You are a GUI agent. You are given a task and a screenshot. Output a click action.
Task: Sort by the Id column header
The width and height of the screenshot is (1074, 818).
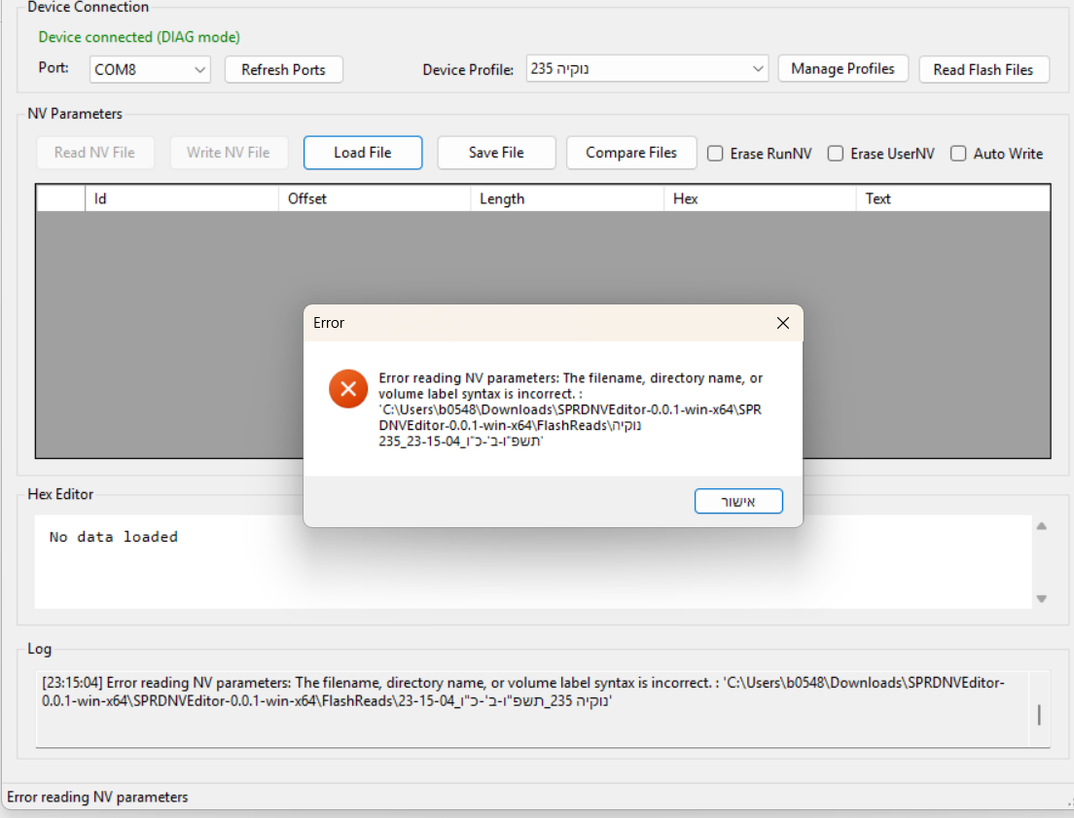[181, 198]
